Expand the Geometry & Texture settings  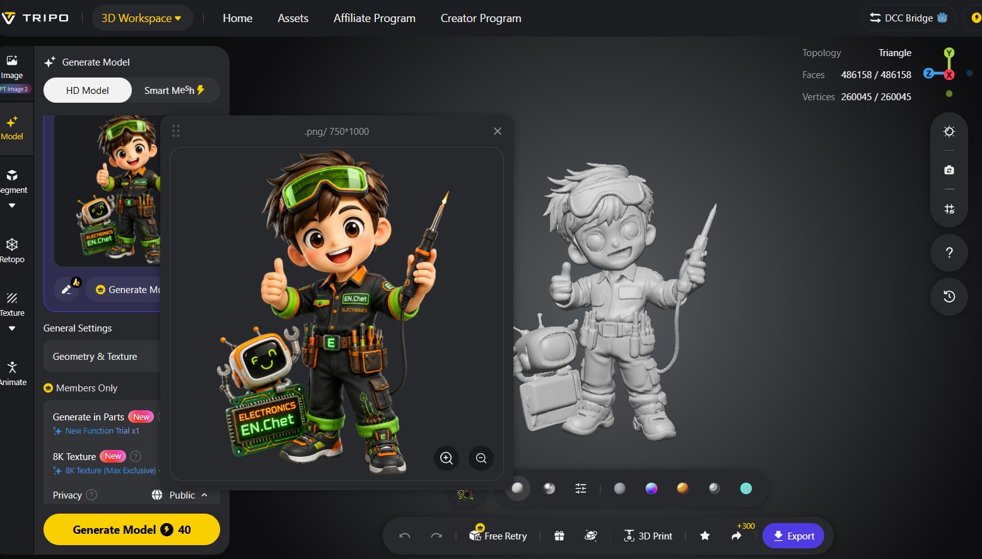(x=102, y=357)
